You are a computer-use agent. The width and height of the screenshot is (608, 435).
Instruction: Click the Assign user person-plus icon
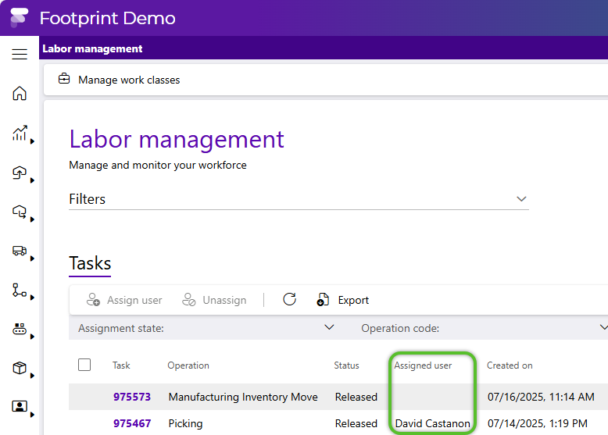[x=93, y=299]
